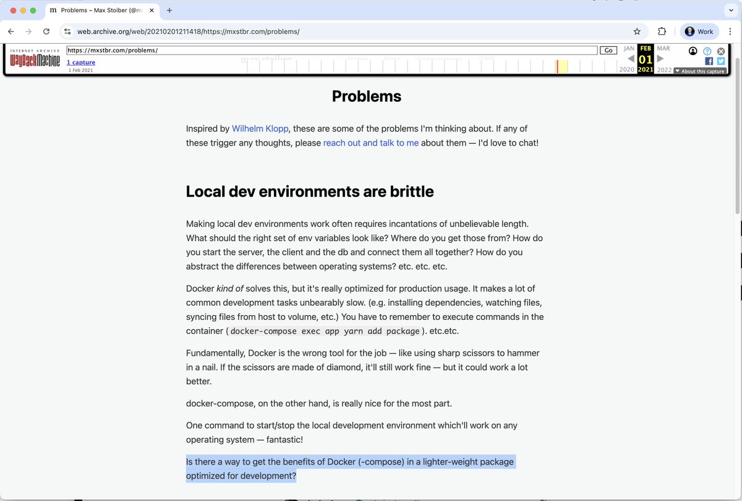Share capture on Facebook
Viewport: 742px width, 501px height.
point(709,61)
